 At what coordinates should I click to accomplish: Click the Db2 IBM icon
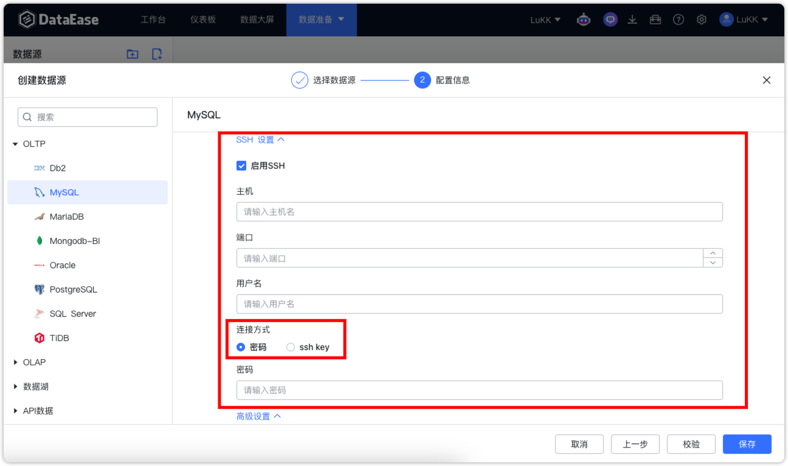tap(39, 168)
